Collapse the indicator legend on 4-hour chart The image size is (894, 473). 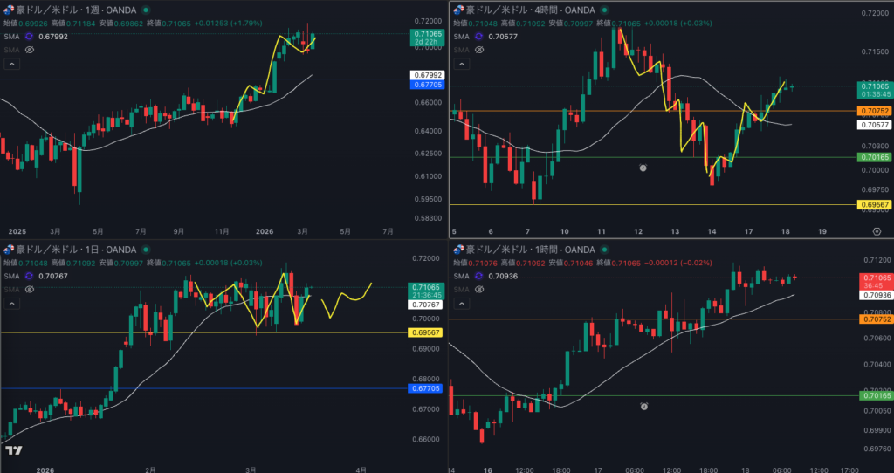tap(461, 64)
